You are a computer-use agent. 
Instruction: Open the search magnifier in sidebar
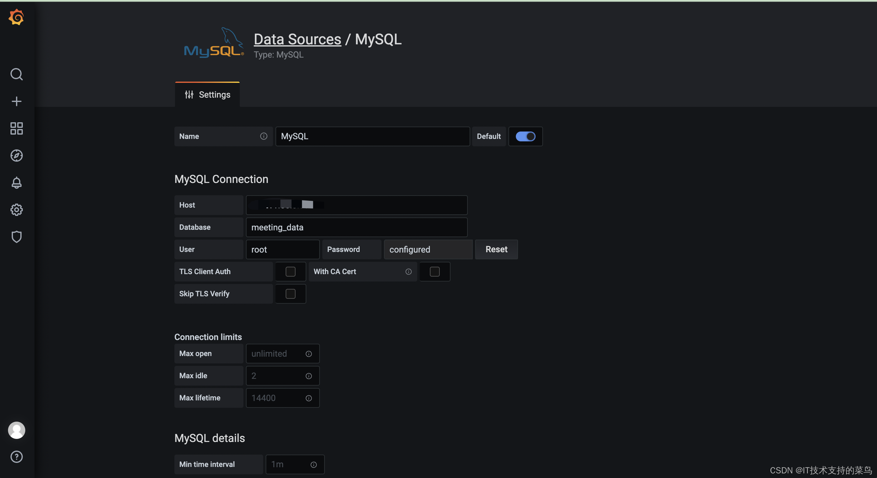click(16, 74)
